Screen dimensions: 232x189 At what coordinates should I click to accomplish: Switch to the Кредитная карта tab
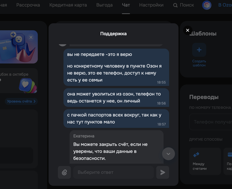(x=68, y=5)
